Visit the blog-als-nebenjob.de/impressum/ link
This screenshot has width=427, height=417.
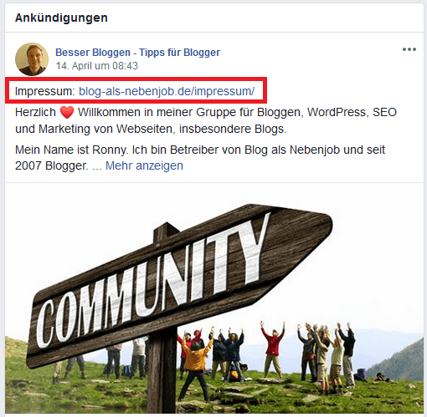167,91
